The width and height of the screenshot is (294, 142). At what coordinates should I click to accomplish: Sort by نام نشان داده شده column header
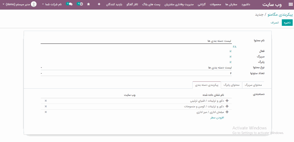pyautogui.click(x=213, y=95)
